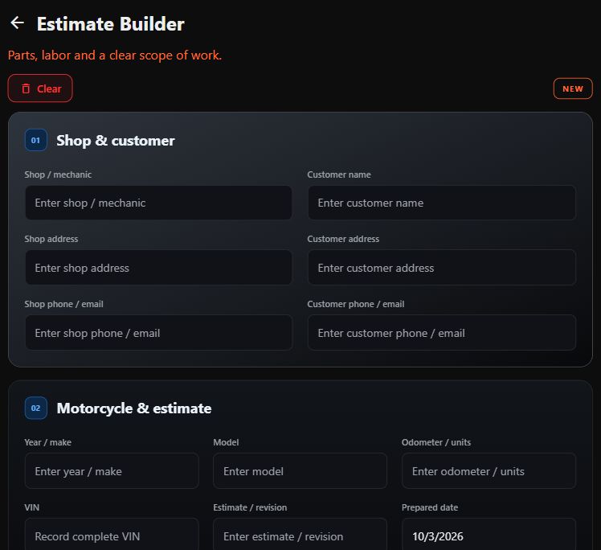Click the Estimate Builder title
Image resolution: width=601 pixels, height=550 pixels.
(x=111, y=24)
